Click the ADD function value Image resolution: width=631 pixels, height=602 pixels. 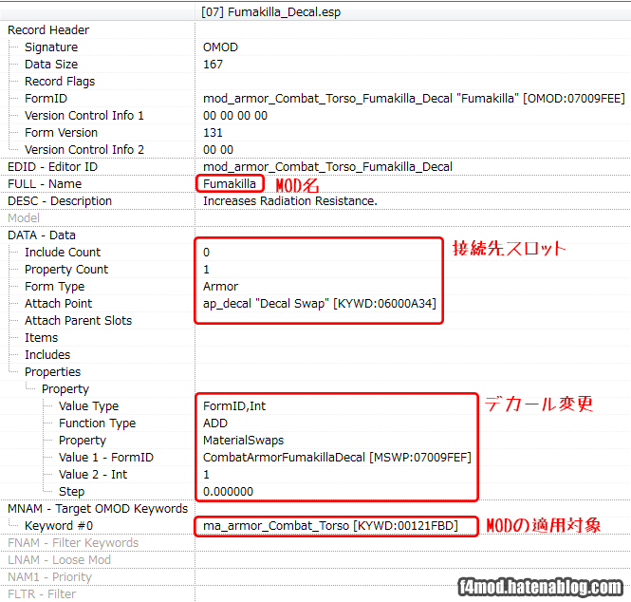point(215,423)
